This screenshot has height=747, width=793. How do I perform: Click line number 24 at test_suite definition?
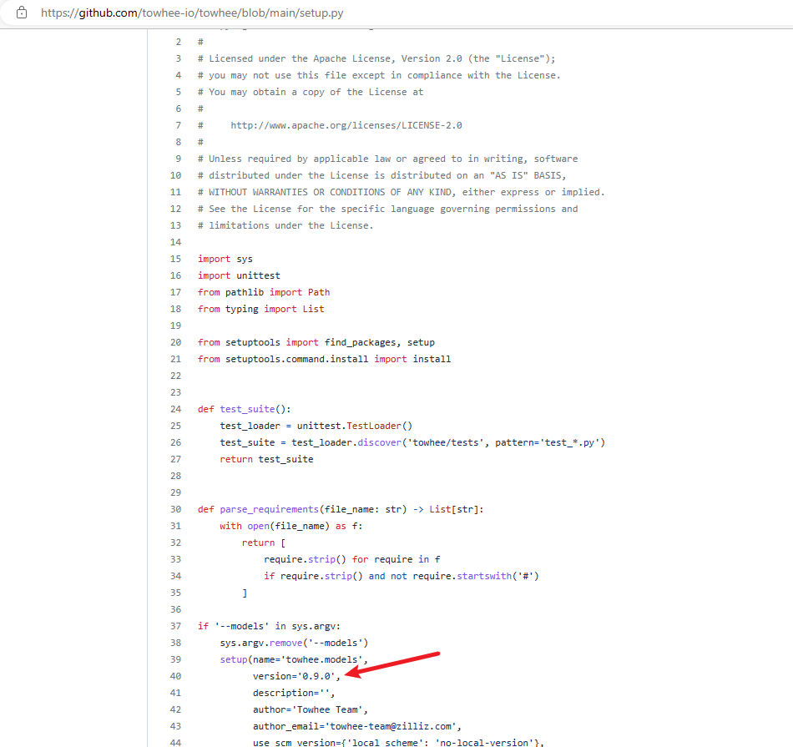[x=176, y=409]
